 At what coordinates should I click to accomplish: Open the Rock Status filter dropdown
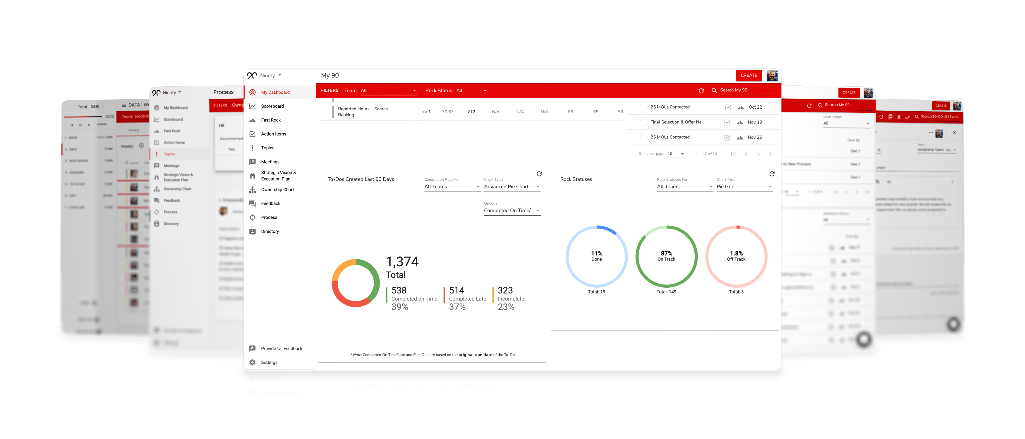click(x=471, y=91)
